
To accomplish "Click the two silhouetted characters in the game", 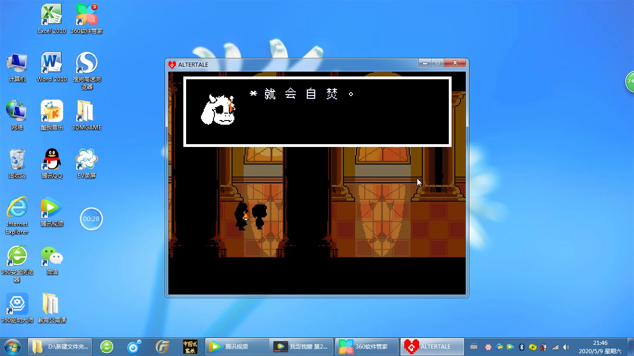I will coord(251,216).
